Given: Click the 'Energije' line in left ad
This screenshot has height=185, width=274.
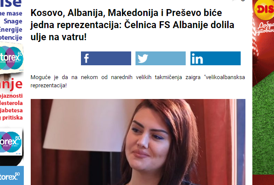Looking at the screenshot, I should [x=11, y=29].
